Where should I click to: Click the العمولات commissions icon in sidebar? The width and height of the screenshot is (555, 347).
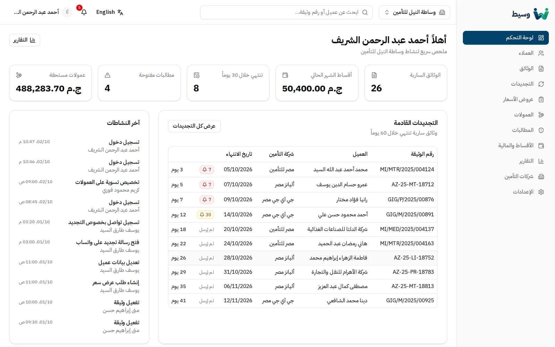point(541,115)
